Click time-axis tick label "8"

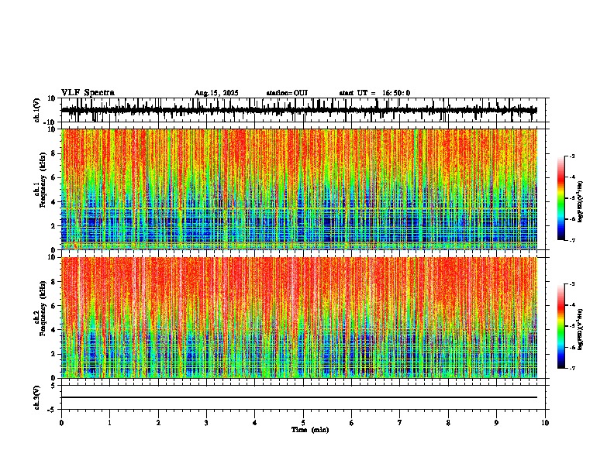[x=448, y=423]
